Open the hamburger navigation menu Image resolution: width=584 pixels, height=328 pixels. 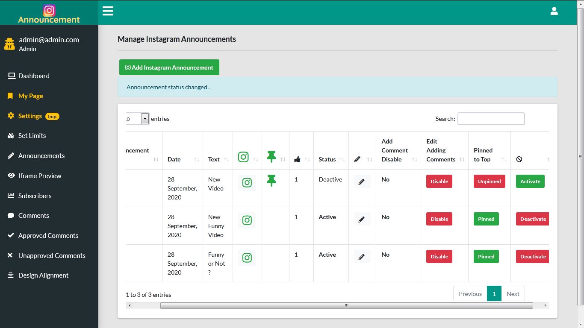[x=108, y=11]
